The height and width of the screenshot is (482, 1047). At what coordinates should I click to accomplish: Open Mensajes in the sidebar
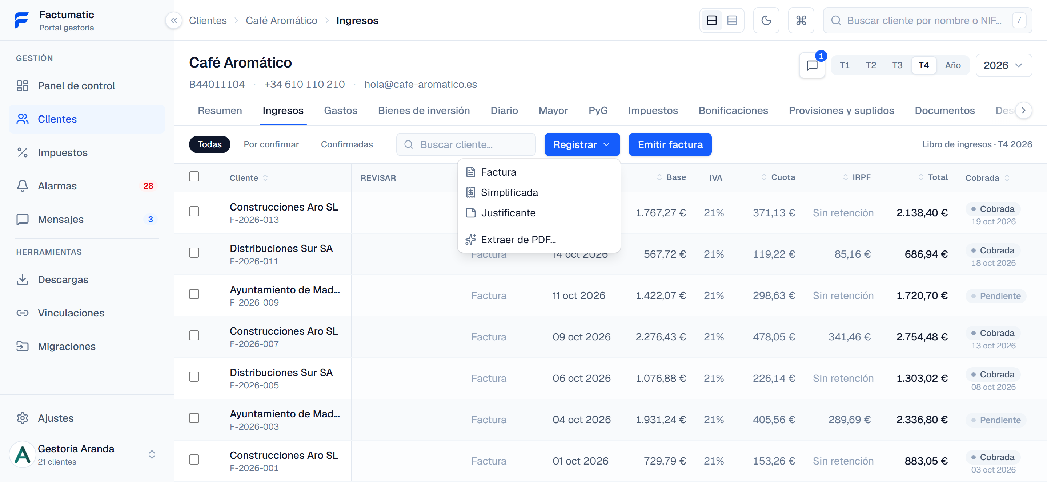(87, 219)
